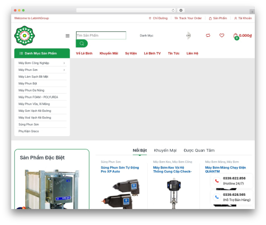Select Máy Phun Đa Năng category
Image resolution: width=266 pixels, height=225 pixels.
click(31, 90)
